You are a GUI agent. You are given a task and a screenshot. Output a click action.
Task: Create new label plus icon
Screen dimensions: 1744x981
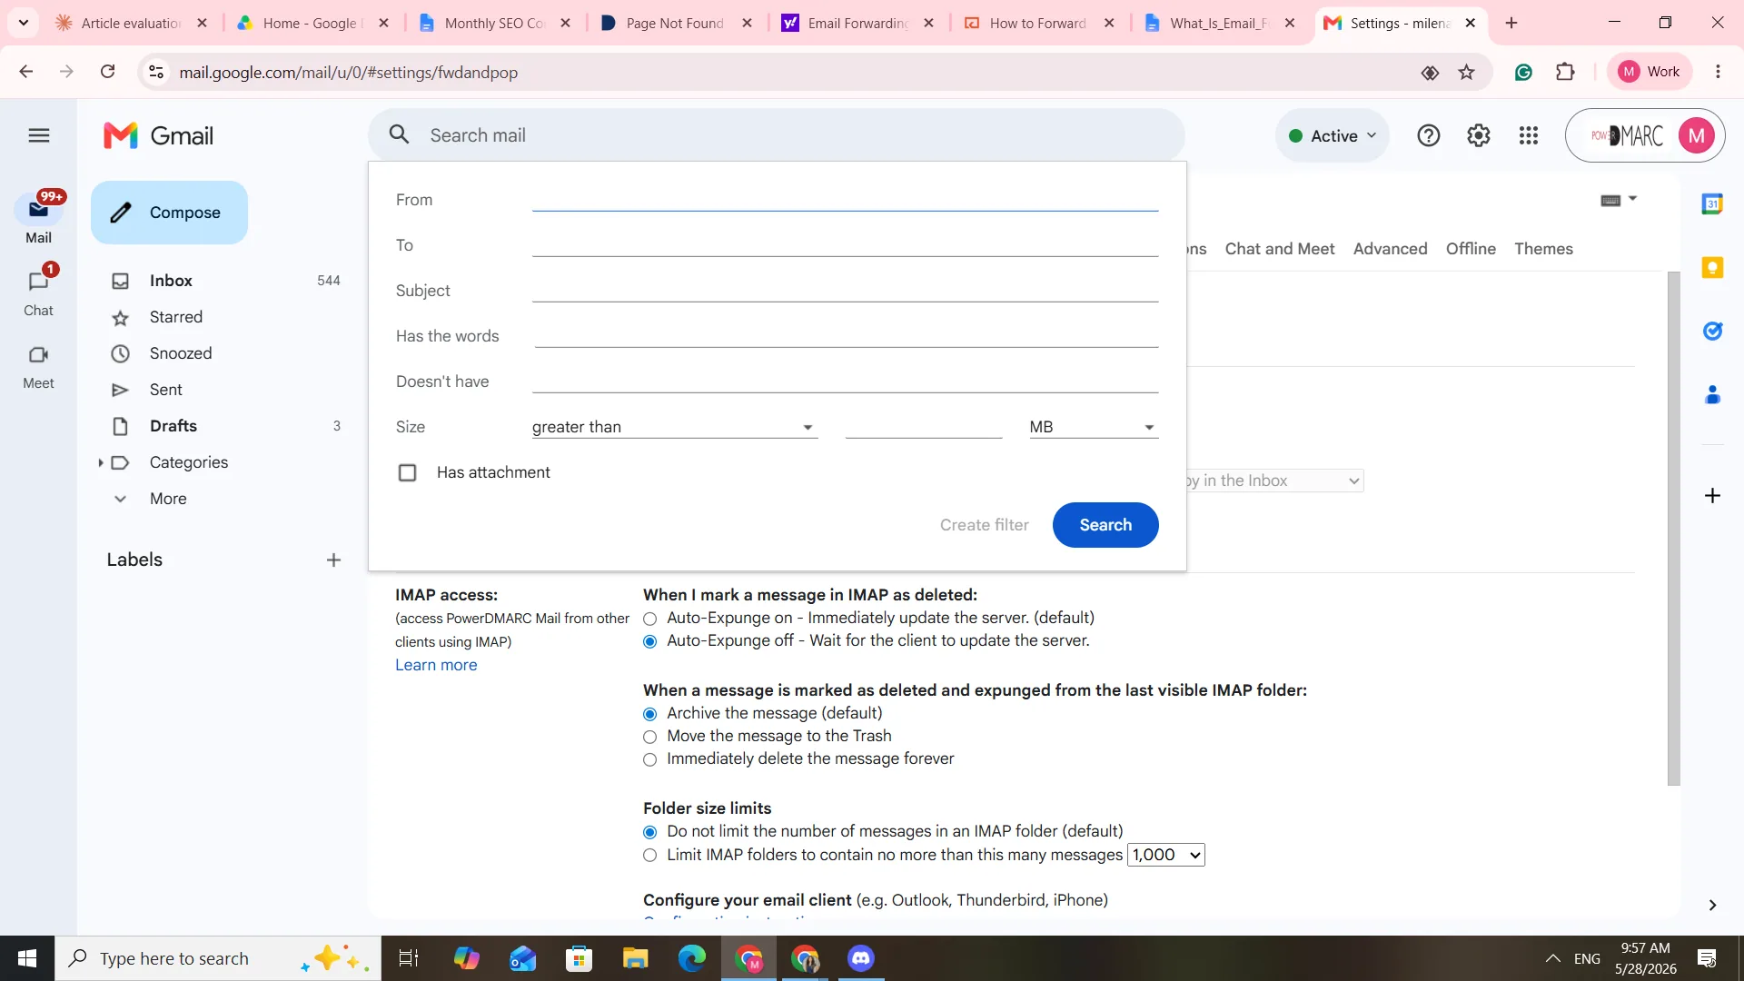tap(333, 560)
